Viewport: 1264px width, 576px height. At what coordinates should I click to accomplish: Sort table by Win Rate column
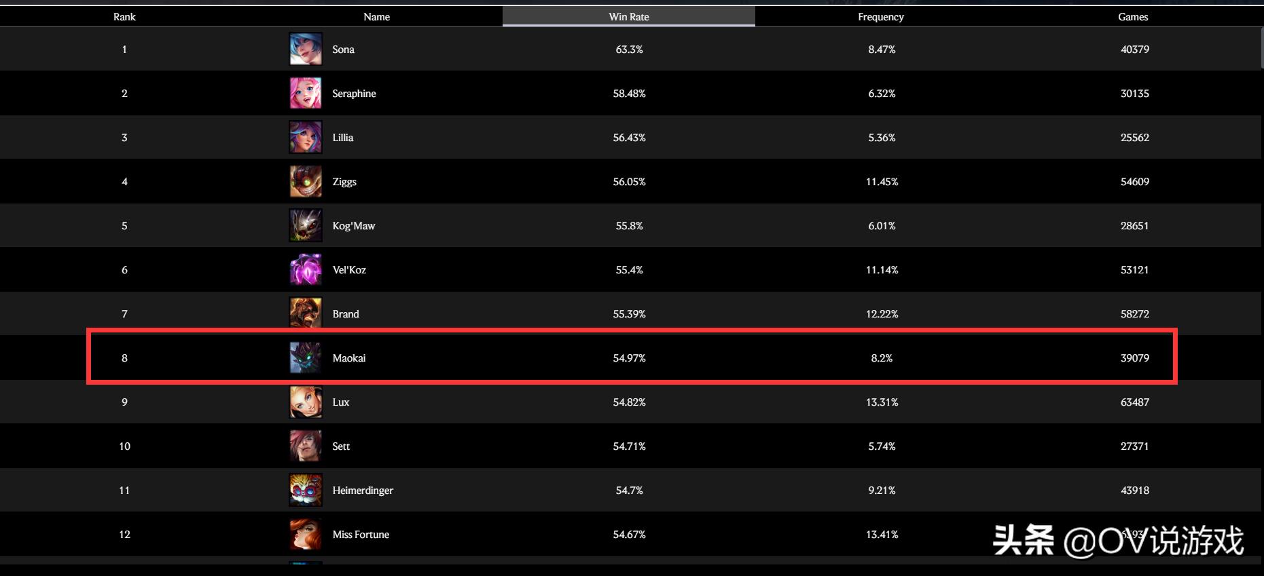[629, 17]
